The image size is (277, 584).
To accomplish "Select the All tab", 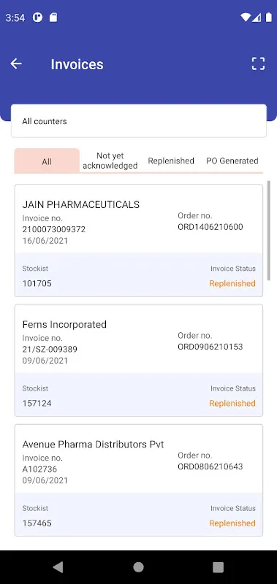I will pos(47,161).
